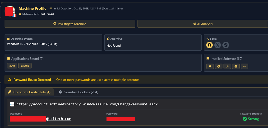Open the hcltech.com username link
The image size is (268, 128).
click(59, 119)
